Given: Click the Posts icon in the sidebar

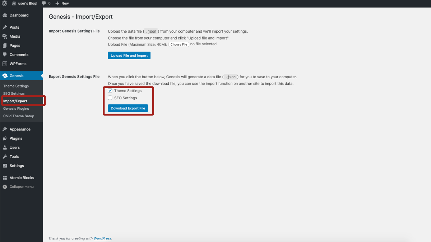Looking at the screenshot, I should pos(6,27).
